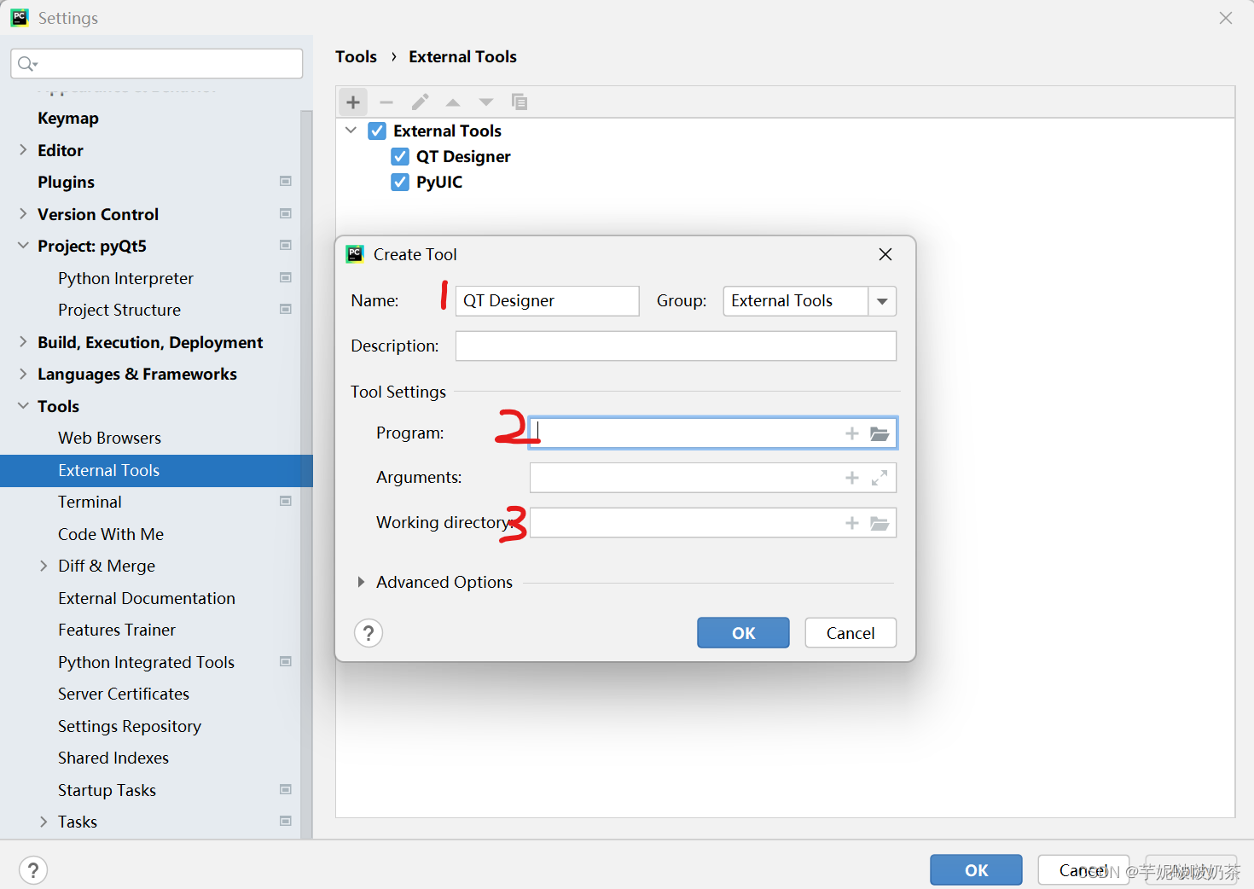Click project-level icon beside Tasks
The height and width of the screenshot is (889, 1254).
pyautogui.click(x=286, y=821)
